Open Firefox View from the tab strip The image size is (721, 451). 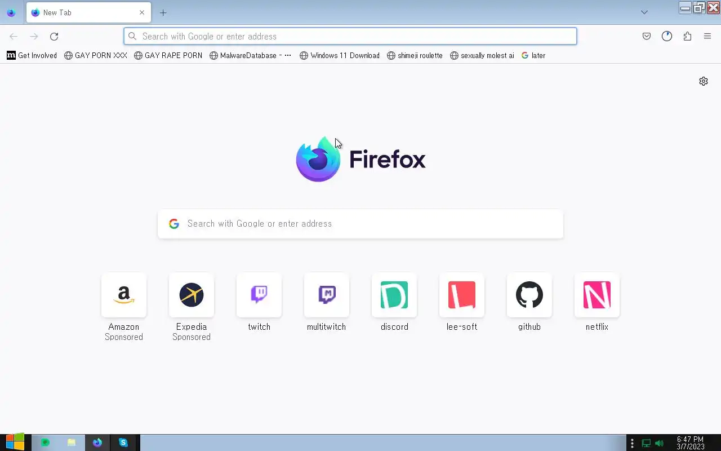point(11,12)
